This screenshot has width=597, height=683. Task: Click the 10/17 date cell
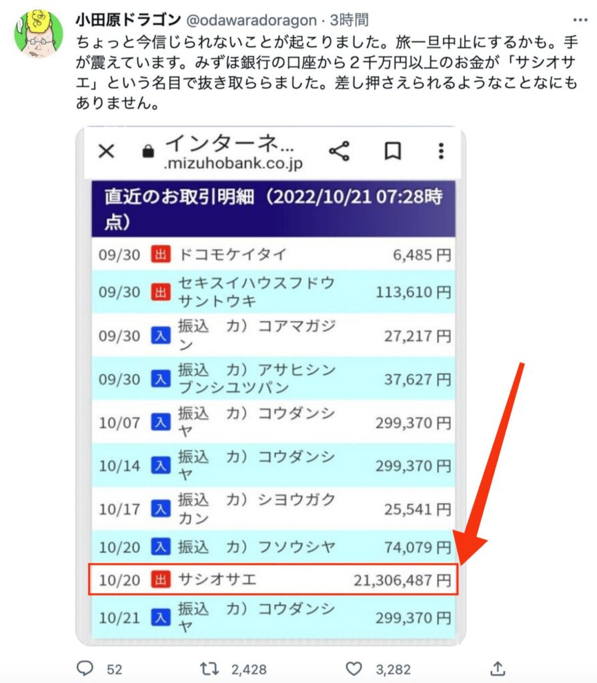coord(119,509)
